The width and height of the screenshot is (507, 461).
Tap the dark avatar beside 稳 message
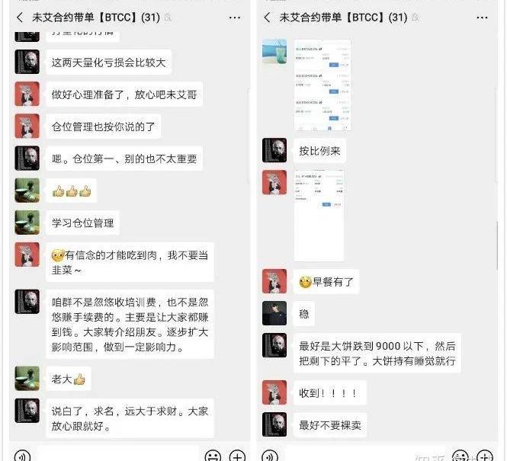(x=274, y=313)
